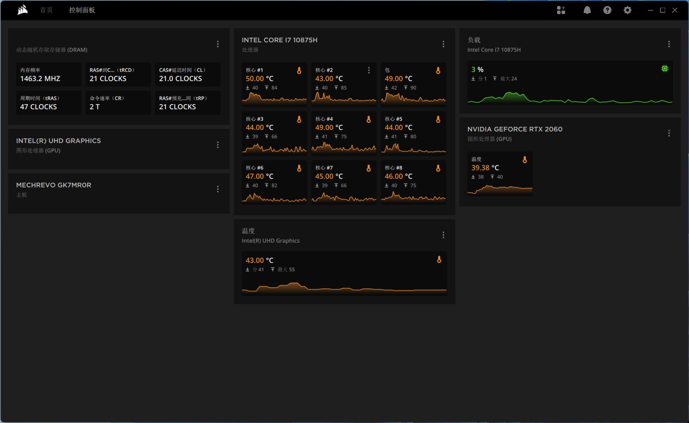Click the RTX 2060 temperature history graph

(x=500, y=189)
